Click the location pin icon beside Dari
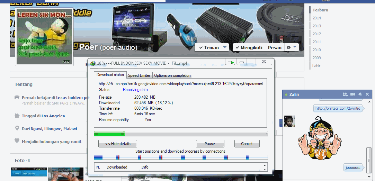Viewport: 375px width, 181px height. [17, 128]
